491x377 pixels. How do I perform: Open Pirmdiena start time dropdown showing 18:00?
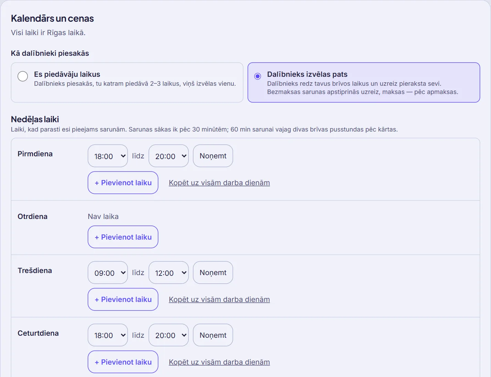[x=108, y=156]
